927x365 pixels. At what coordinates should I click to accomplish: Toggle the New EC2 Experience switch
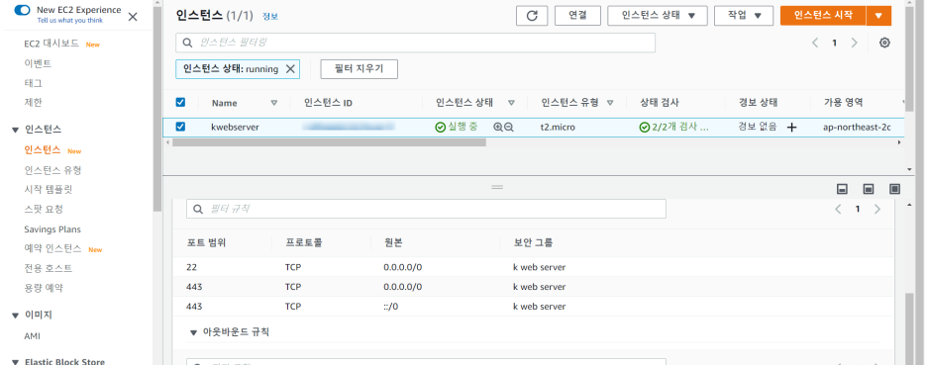pyautogui.click(x=22, y=10)
